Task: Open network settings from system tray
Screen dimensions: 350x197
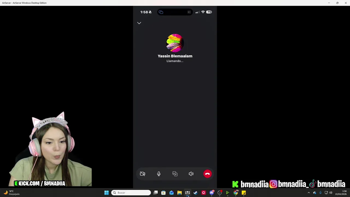Action: tap(326, 193)
